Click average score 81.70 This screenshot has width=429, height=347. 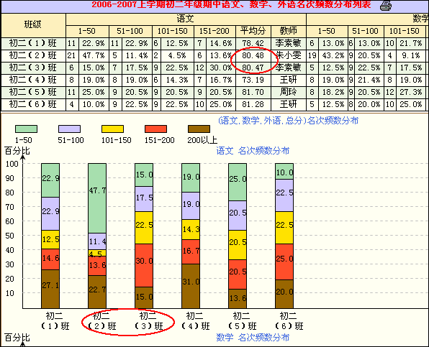pos(253,92)
